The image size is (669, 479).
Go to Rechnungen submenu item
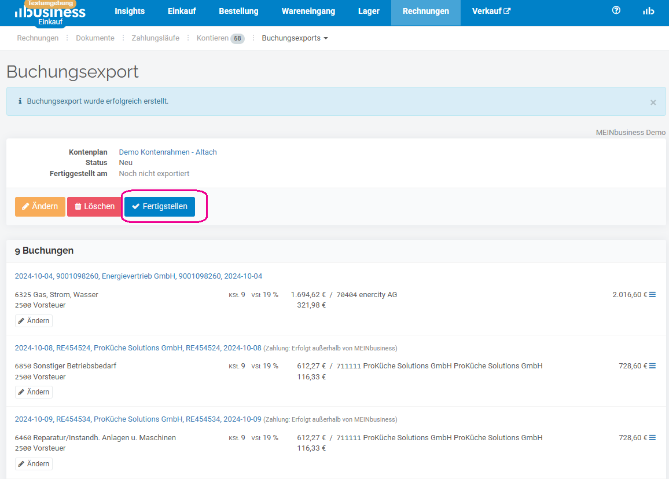38,38
